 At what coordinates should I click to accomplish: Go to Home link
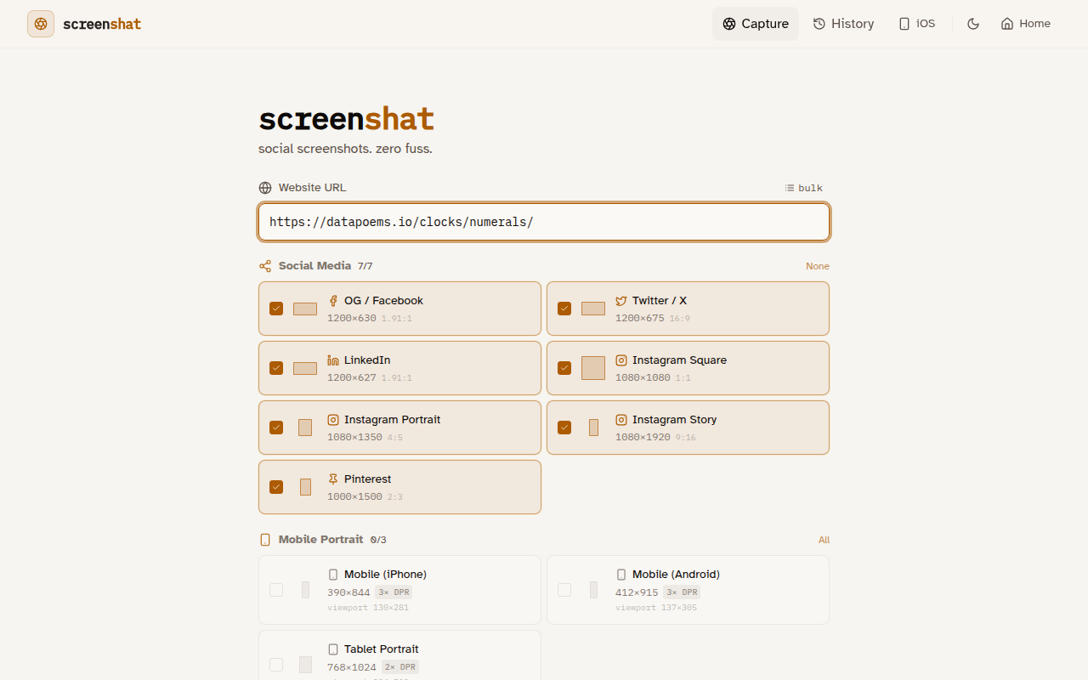pos(1026,24)
